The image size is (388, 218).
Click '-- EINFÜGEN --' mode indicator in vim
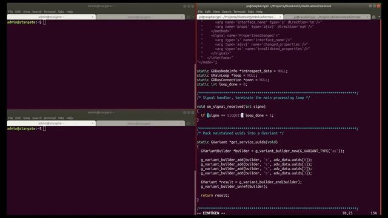click(211, 213)
